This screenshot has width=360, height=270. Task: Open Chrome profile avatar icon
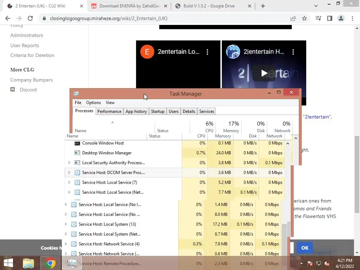(x=341, y=18)
